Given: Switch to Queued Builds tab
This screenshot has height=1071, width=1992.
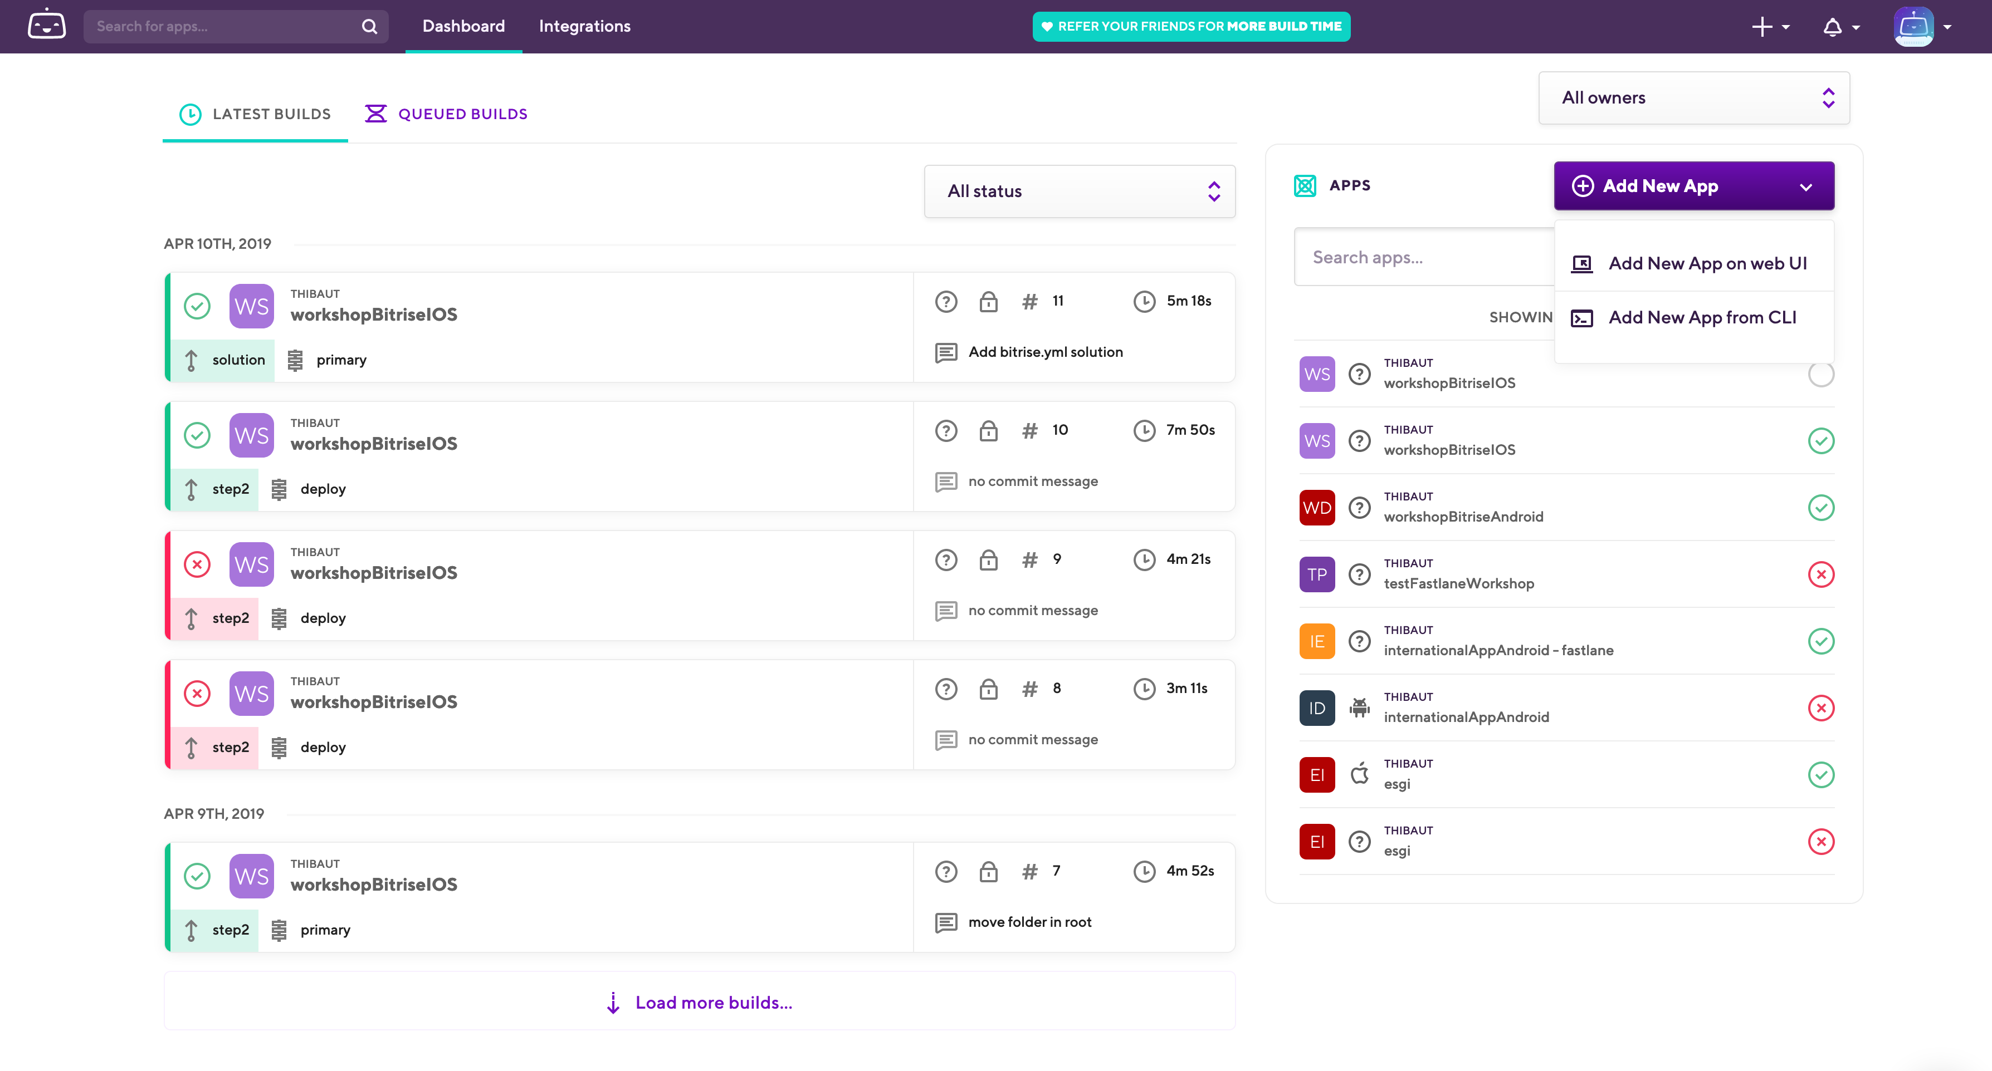Looking at the screenshot, I should tap(446, 114).
